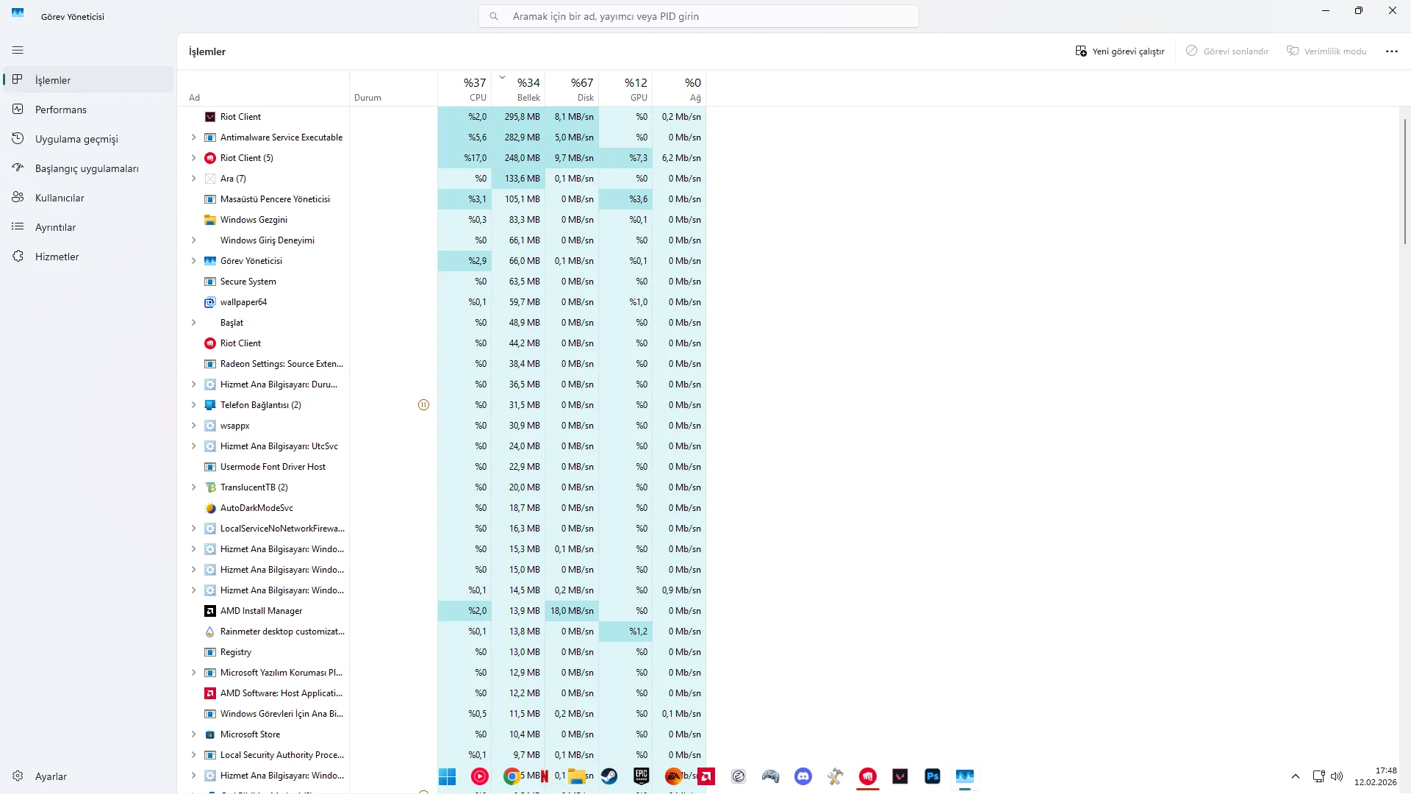Sort processes by the CPU column header
Viewport: 1411px width, 794px height.
click(474, 88)
